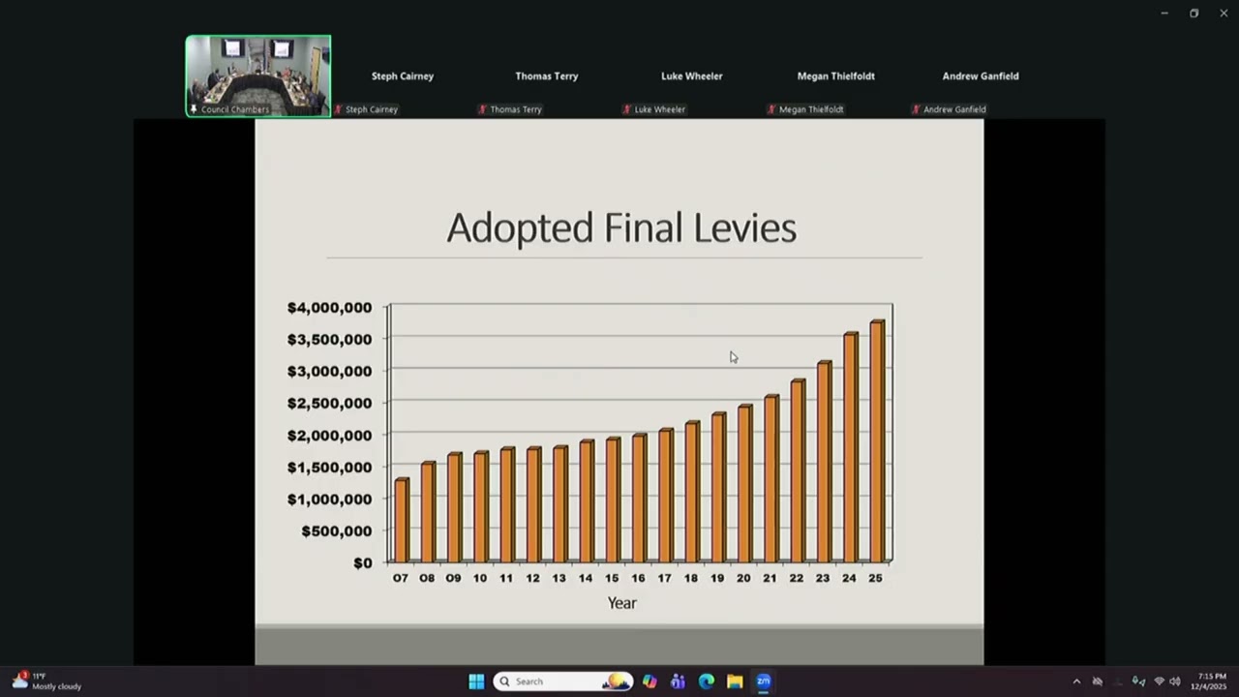The height and width of the screenshot is (697, 1239).
Task: Click the bar for year 25
Action: (x=877, y=441)
